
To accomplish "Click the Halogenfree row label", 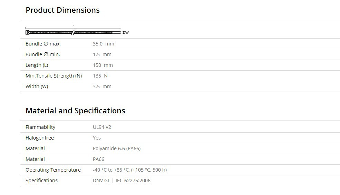I will [x=40, y=138].
